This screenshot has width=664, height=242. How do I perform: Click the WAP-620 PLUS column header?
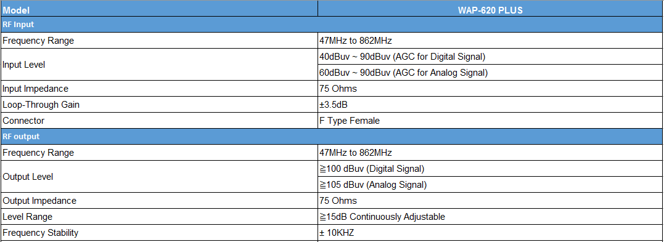pos(490,9)
